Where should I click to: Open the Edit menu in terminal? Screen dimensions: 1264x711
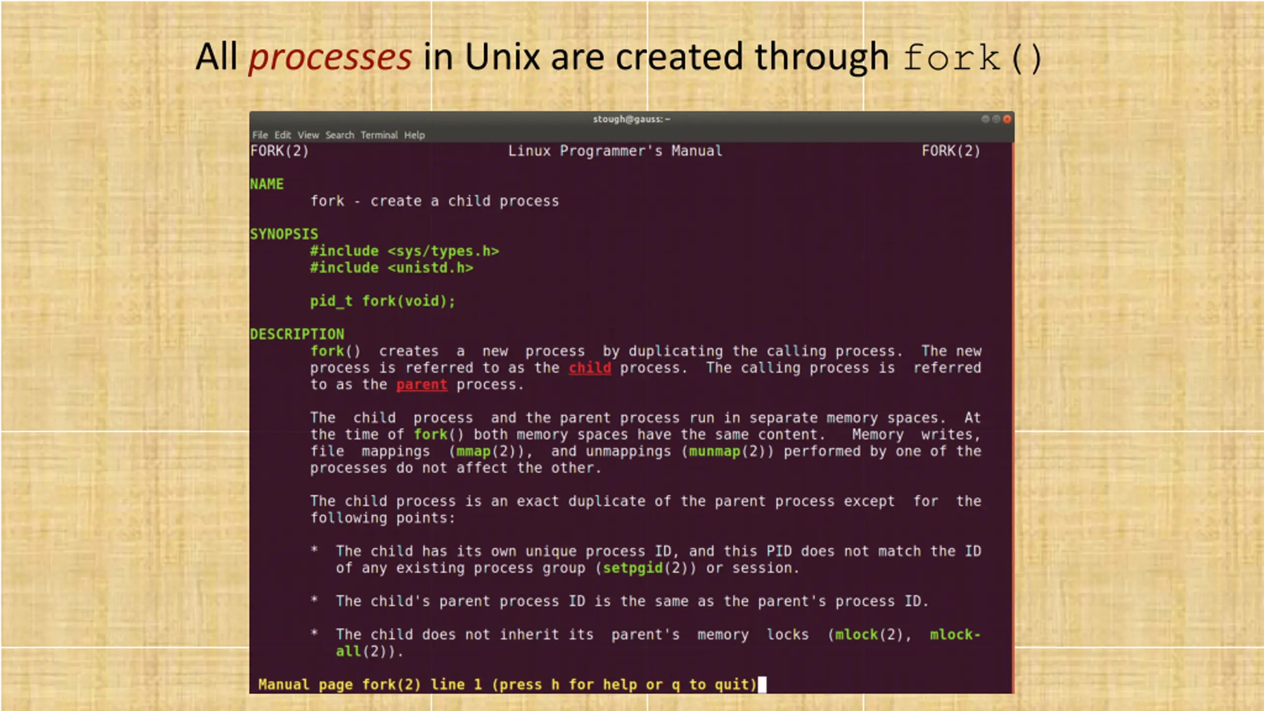(282, 135)
